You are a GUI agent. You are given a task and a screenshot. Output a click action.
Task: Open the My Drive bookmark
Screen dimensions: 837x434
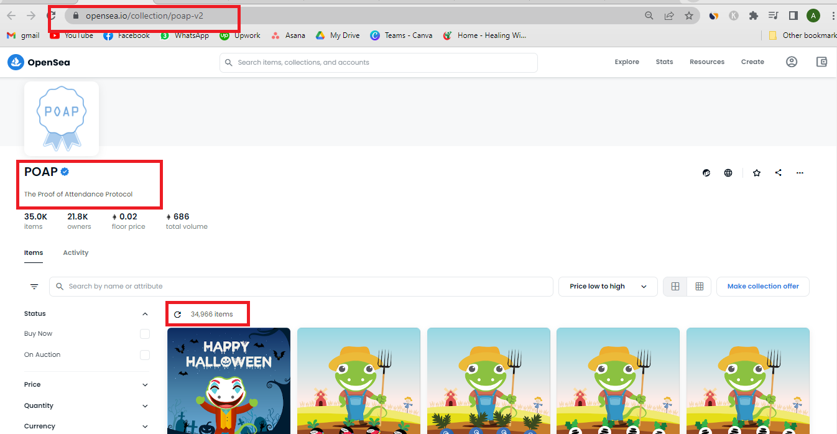[x=338, y=35]
